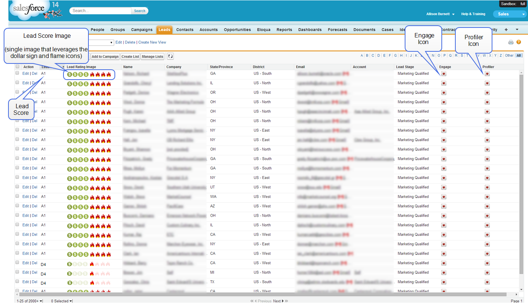This screenshot has width=528, height=303.
Task: Open the Engage icon on the first lead row
Action: (x=444, y=73)
